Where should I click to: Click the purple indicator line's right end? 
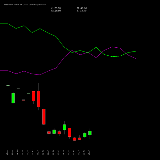(x=136, y=59)
